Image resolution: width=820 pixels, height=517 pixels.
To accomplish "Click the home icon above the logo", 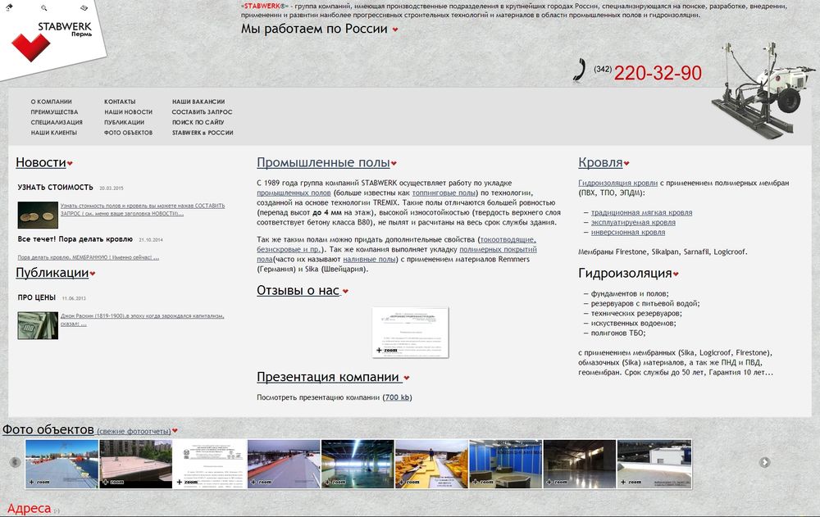I will click(x=9, y=7).
